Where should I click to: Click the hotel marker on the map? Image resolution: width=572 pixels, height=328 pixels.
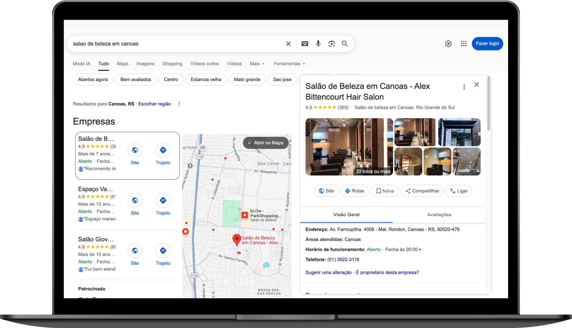202,147
